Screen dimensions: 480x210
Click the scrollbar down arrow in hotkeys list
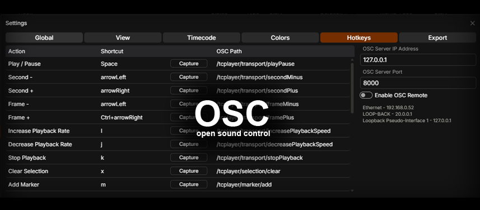tap(352, 190)
